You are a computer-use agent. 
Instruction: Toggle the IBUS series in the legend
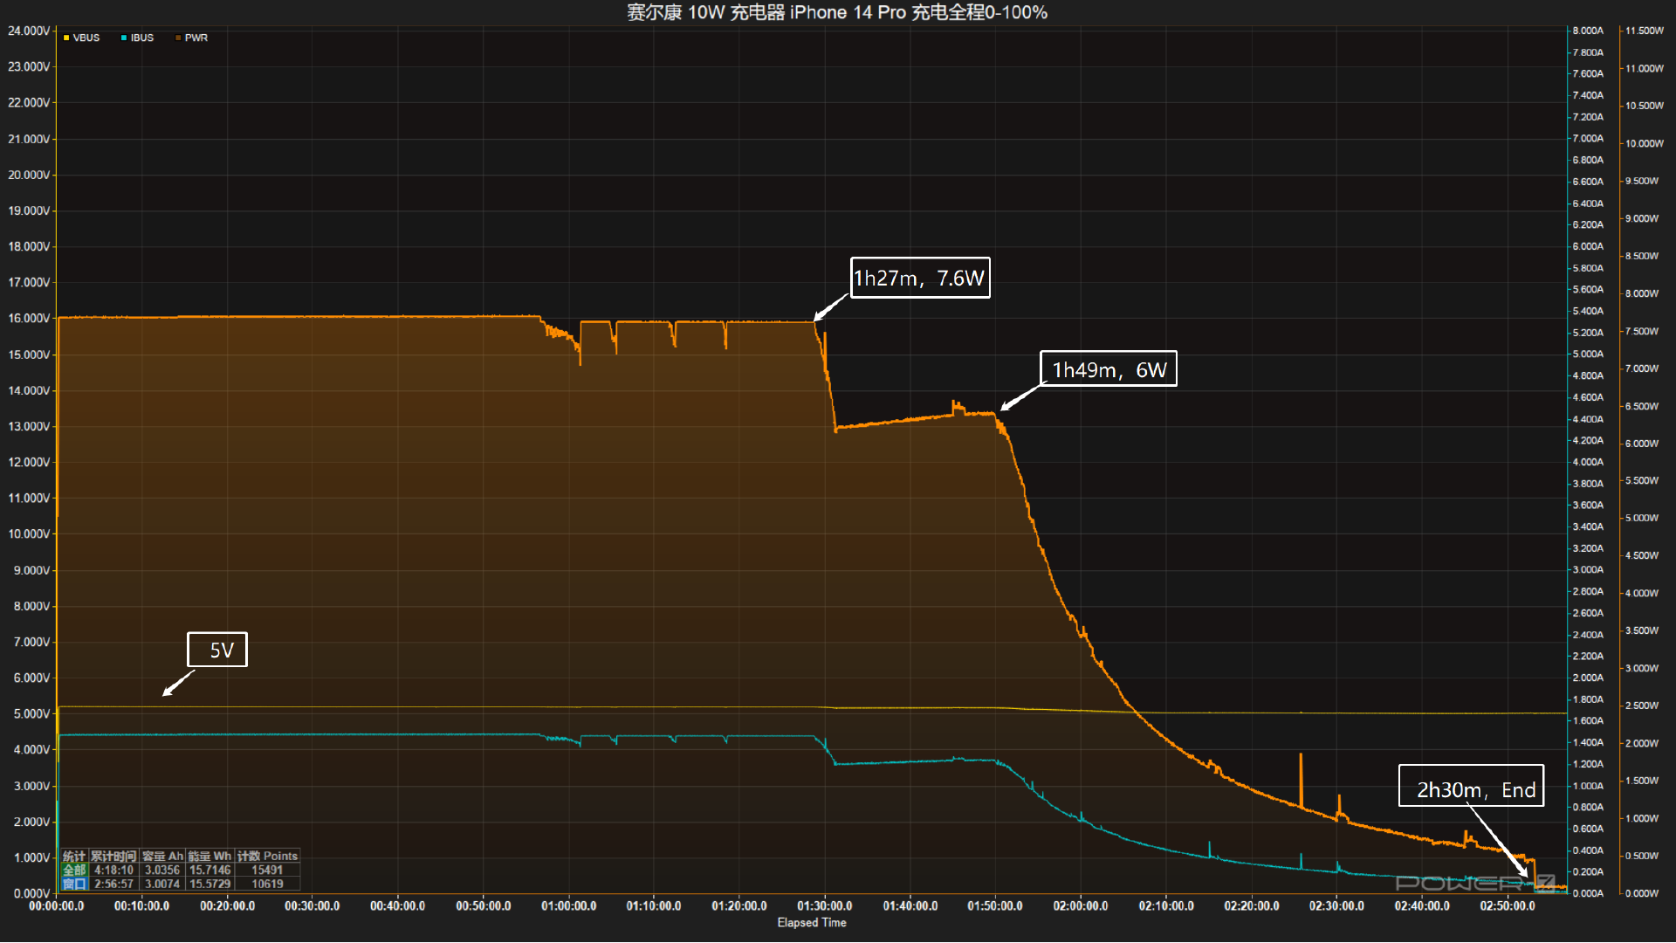(x=141, y=38)
